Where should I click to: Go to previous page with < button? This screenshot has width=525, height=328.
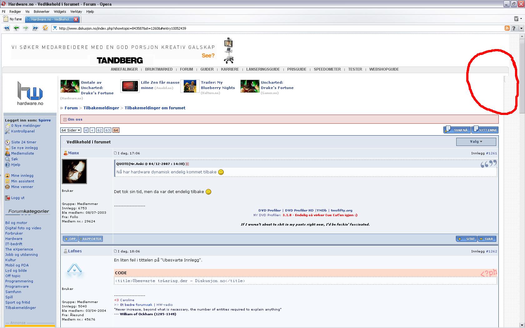click(92, 130)
